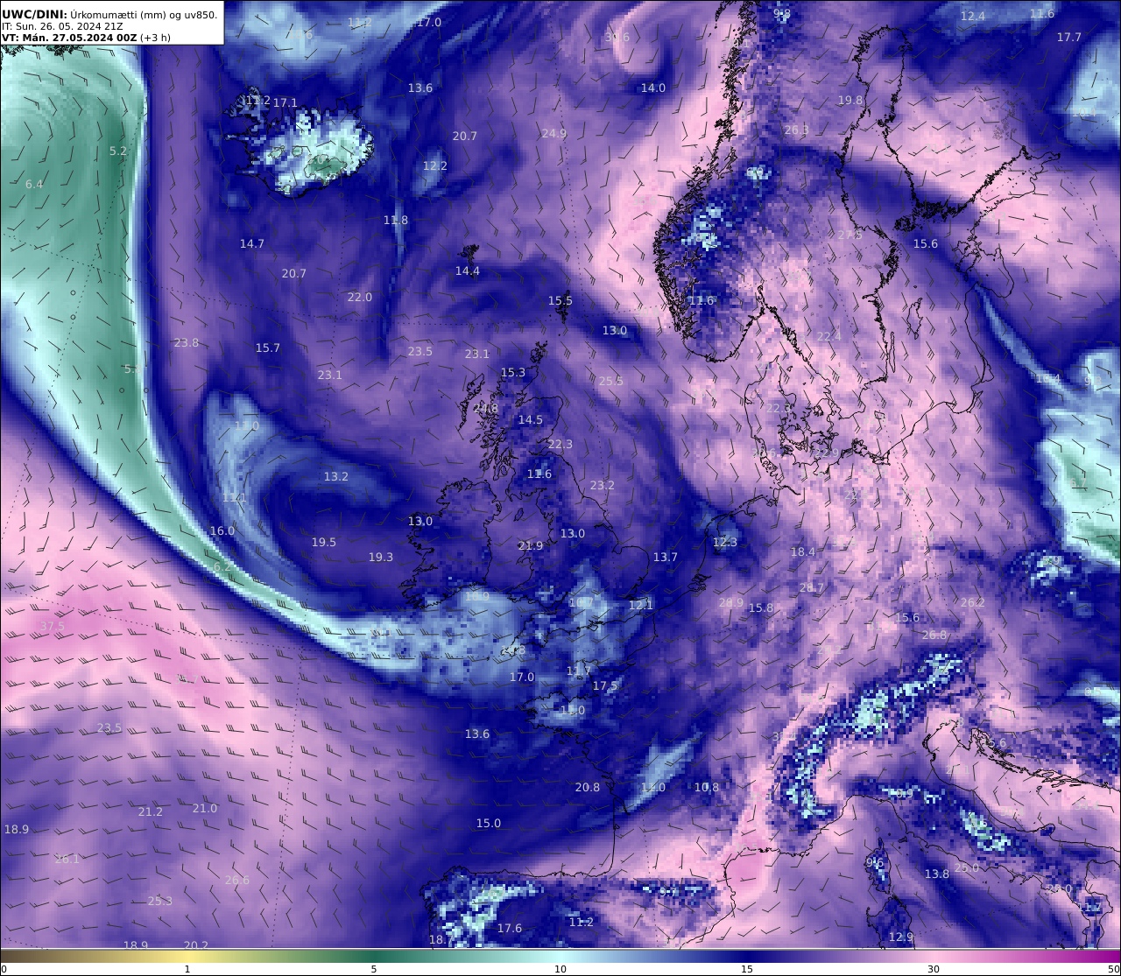Click the map value '21.2'
Viewport: 1121px width, 976px height.
[x=151, y=811]
